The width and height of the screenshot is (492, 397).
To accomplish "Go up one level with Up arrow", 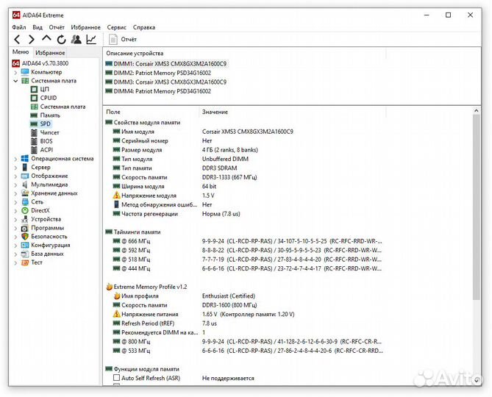I will [46, 39].
